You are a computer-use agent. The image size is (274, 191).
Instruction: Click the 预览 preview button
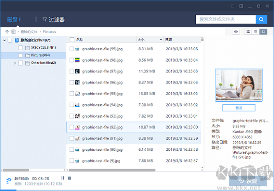tap(239, 108)
